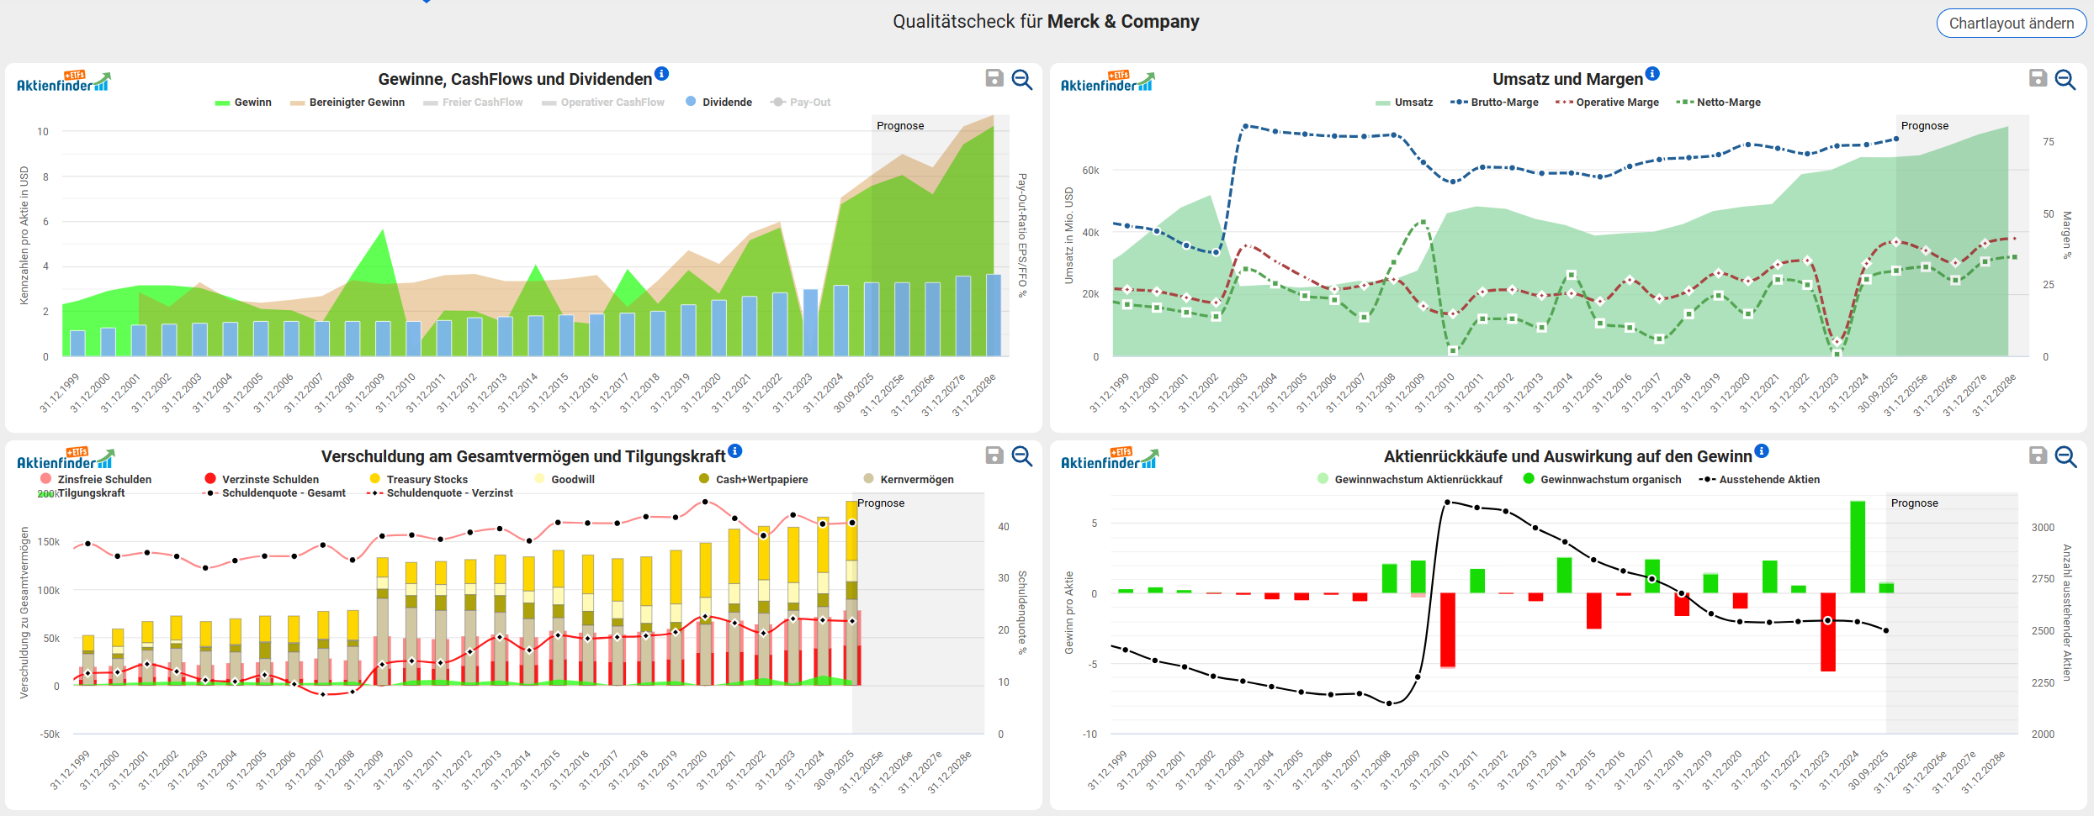Click the Dividende blue legend swatch
This screenshot has height=816, width=2094.
691,102
